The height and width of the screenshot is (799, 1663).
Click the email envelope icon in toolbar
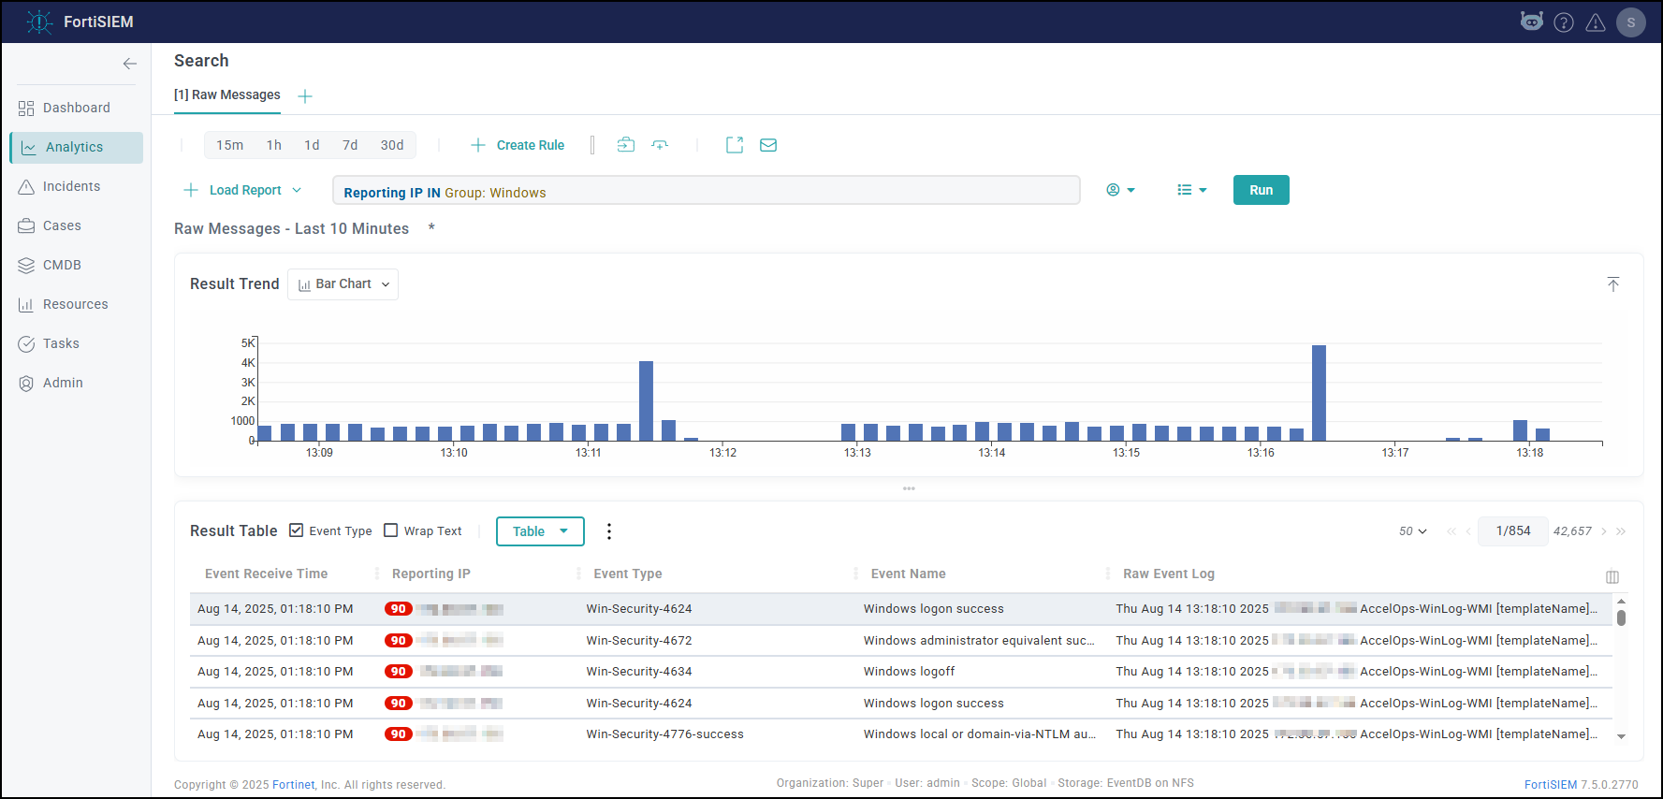[767, 145]
